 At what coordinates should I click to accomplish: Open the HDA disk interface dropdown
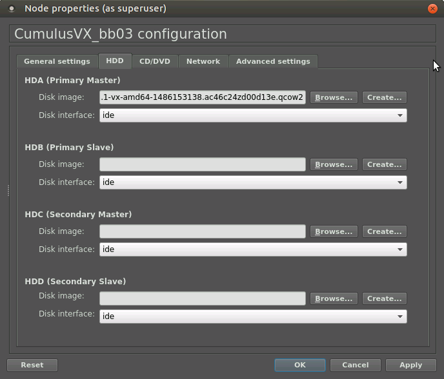click(x=253, y=115)
